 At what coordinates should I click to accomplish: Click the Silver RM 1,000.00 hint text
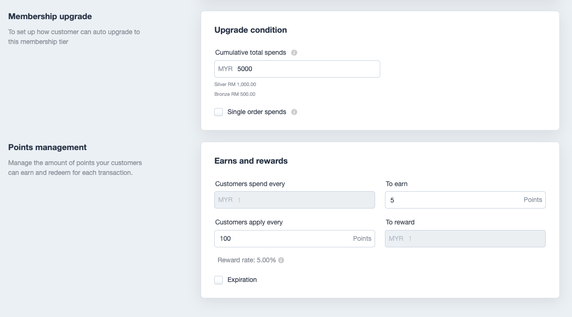(235, 85)
